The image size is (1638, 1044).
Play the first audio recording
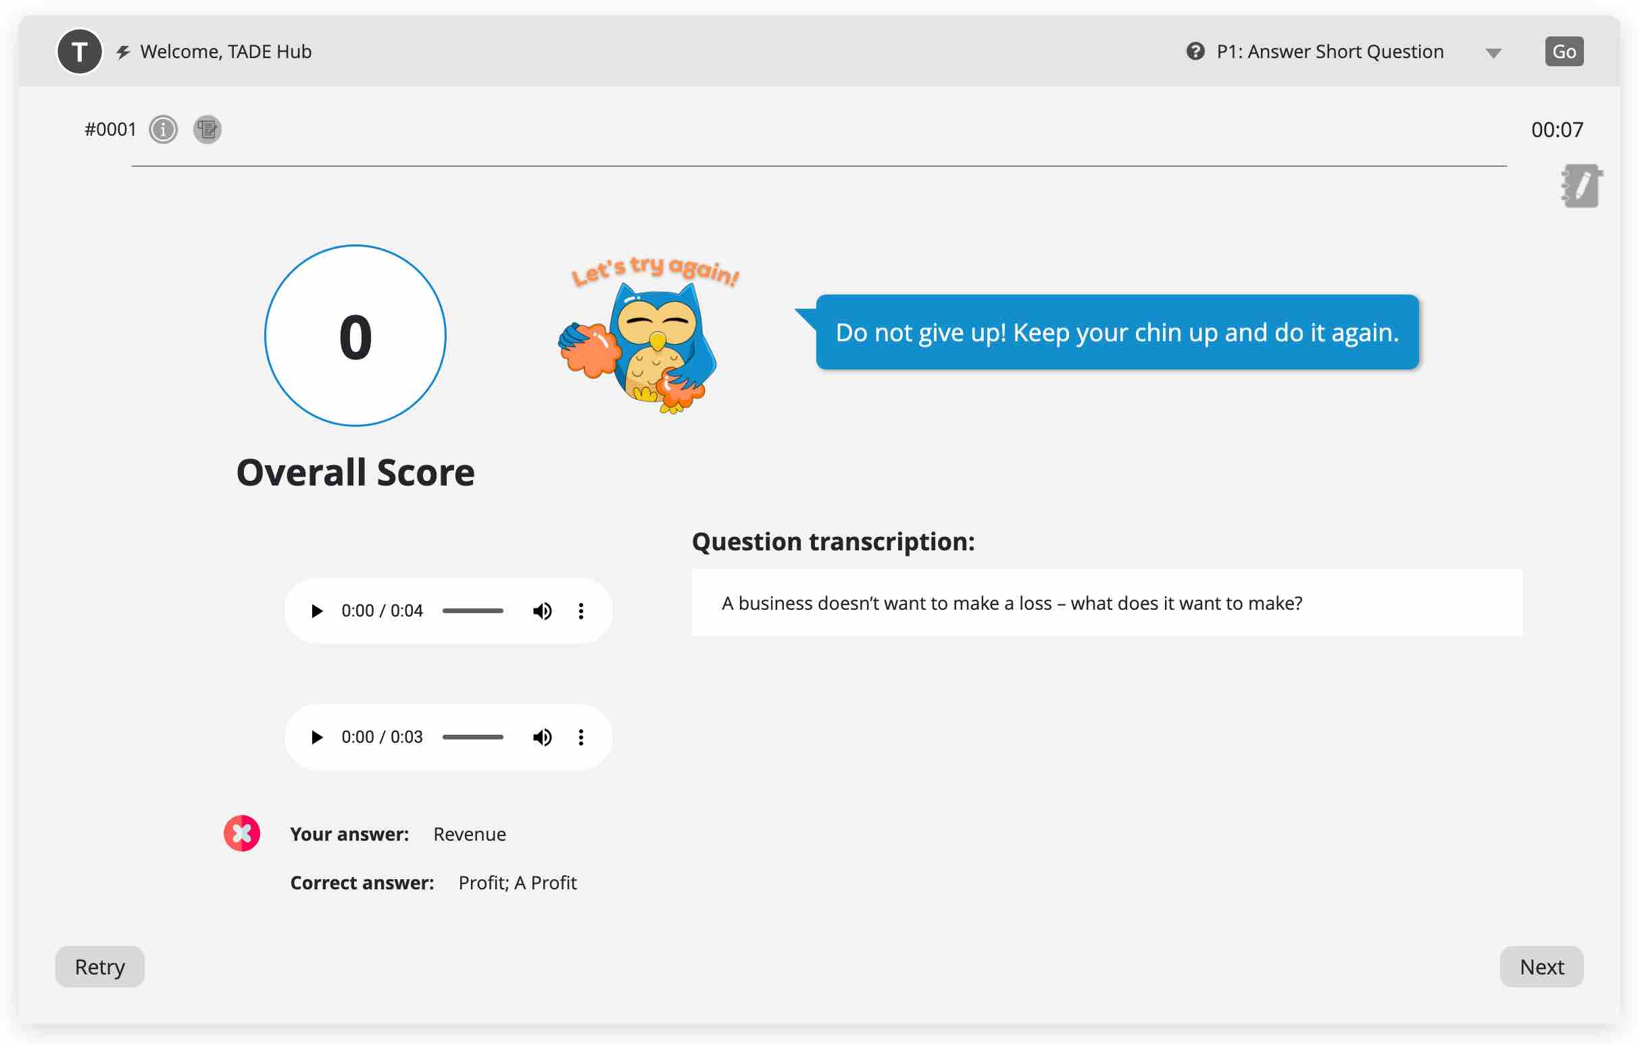316,611
